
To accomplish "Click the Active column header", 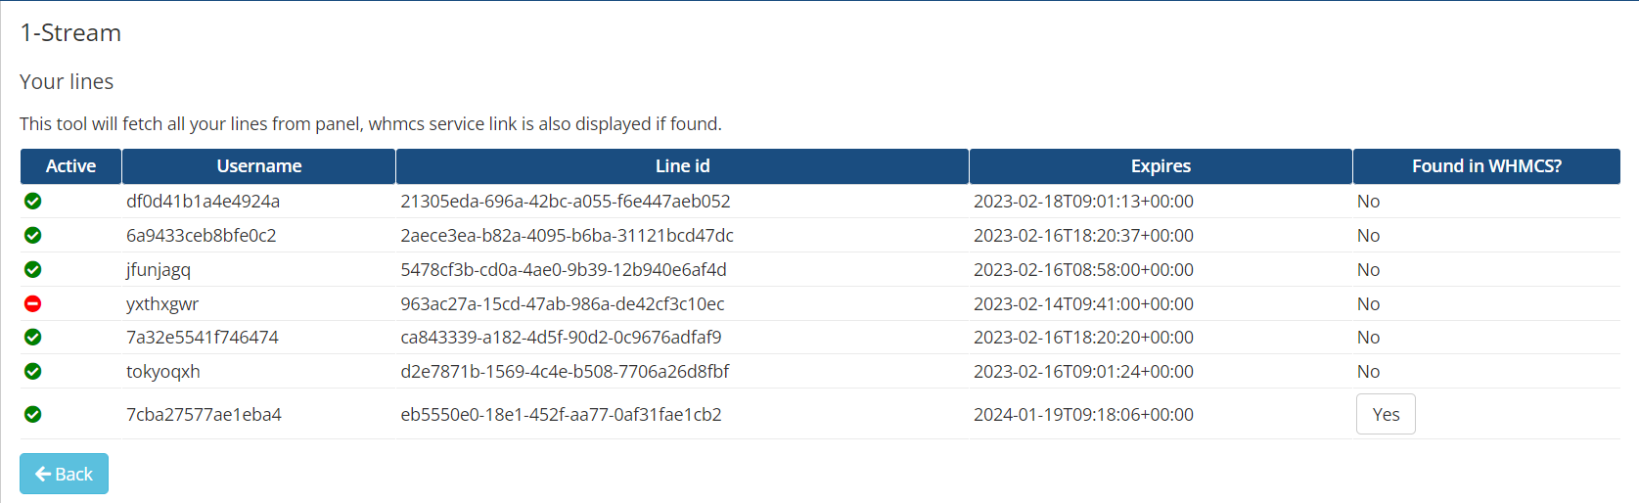I will click(70, 166).
